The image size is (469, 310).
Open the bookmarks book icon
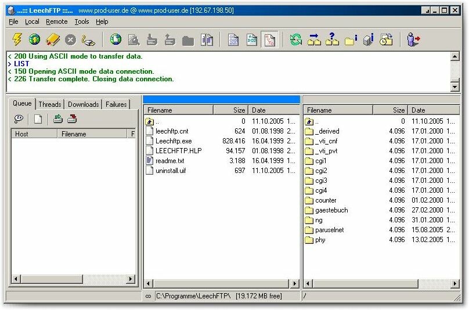click(x=53, y=39)
